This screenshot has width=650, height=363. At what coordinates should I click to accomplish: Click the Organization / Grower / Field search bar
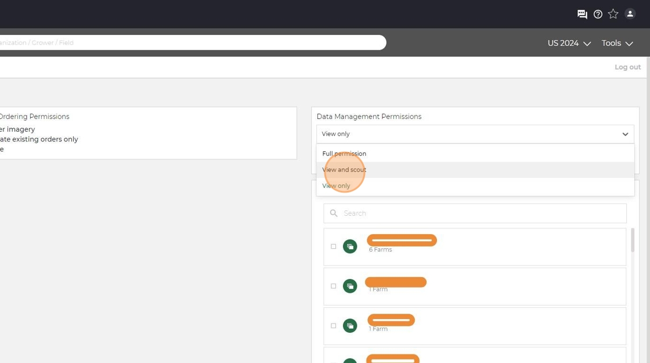192,43
